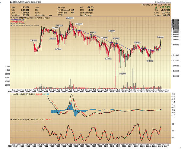Click the 0.0625 price axis label
The height and width of the screenshot is (150, 181).
(x=176, y=66)
